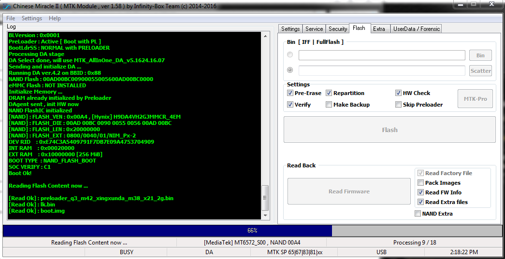
Task: Click the log scrollbar up arrow
Action: tap(265, 36)
